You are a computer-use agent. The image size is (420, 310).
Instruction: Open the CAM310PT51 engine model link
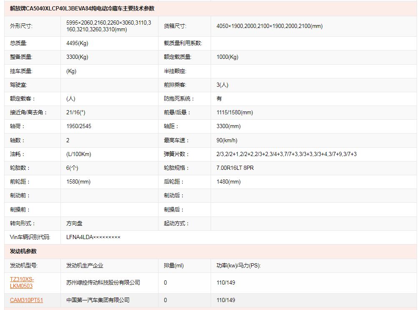26,300
